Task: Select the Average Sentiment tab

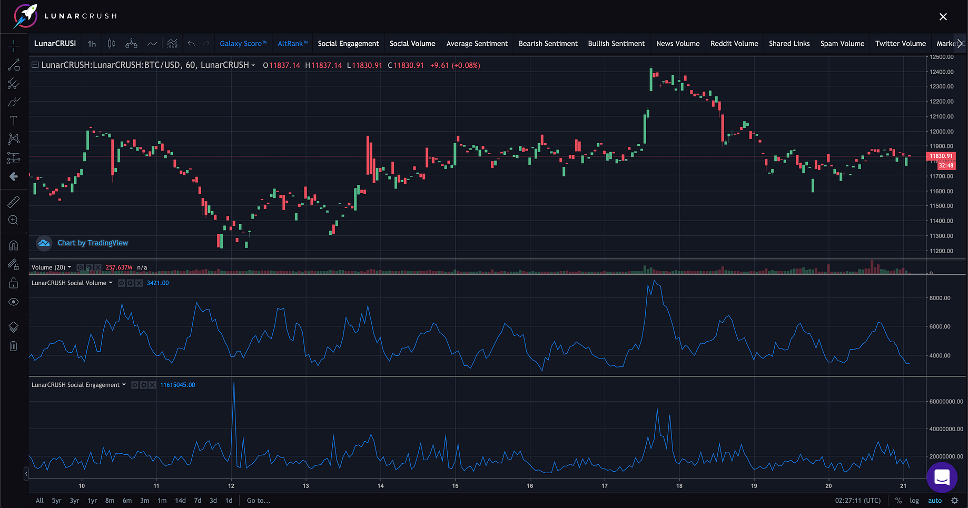Action: coord(477,44)
